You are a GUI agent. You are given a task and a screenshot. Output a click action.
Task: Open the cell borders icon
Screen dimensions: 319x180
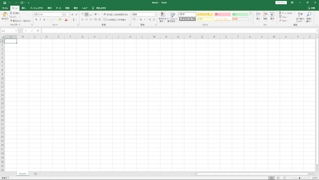click(x=51, y=20)
